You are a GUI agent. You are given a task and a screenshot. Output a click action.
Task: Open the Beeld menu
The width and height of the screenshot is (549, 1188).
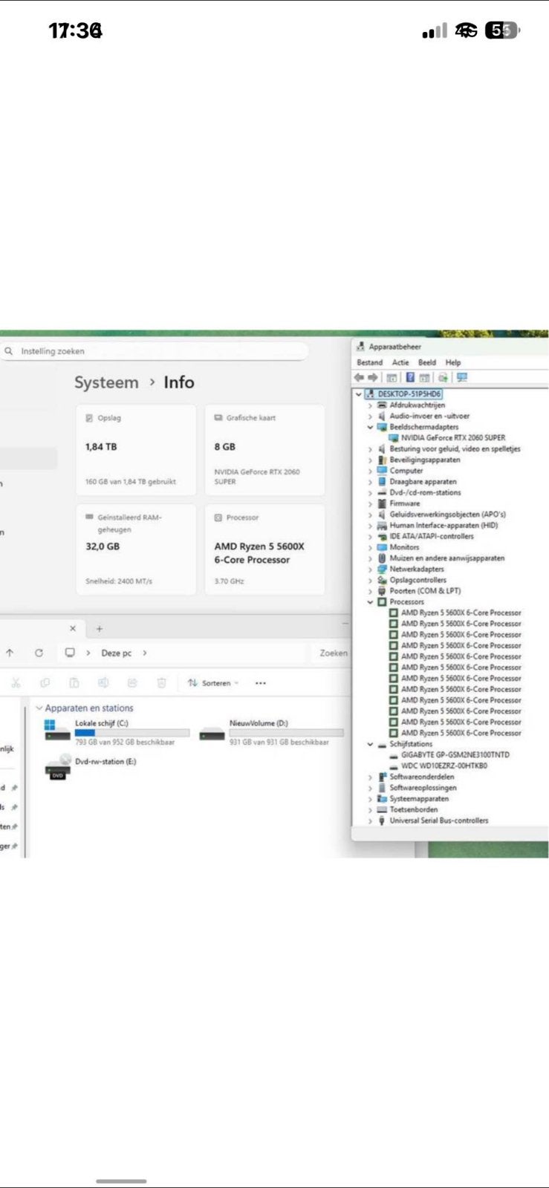click(x=427, y=362)
